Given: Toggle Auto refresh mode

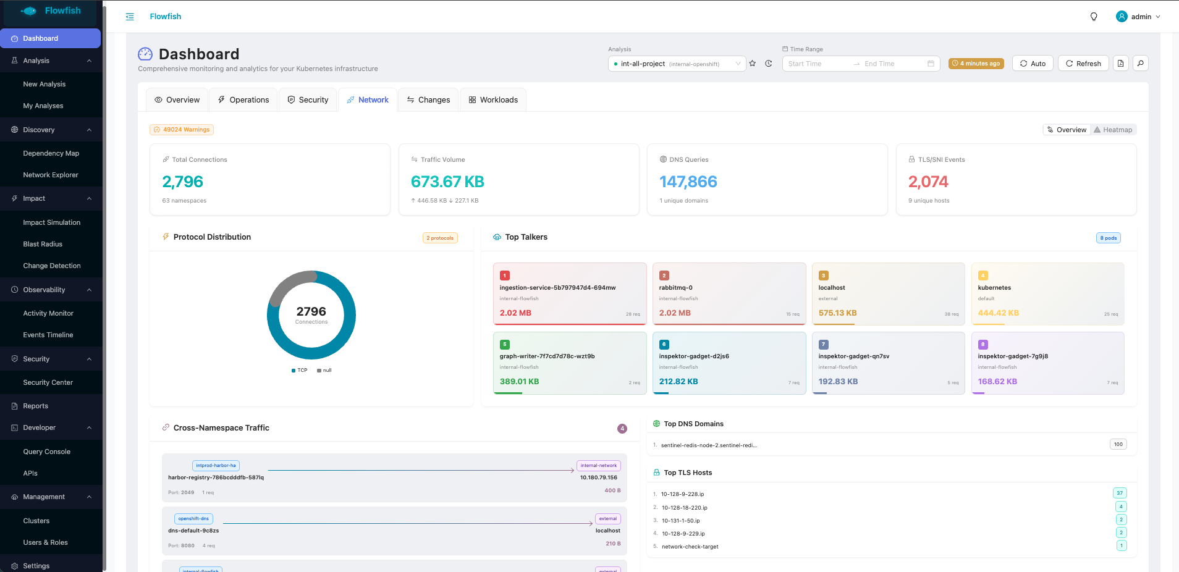Looking at the screenshot, I should coord(1033,63).
